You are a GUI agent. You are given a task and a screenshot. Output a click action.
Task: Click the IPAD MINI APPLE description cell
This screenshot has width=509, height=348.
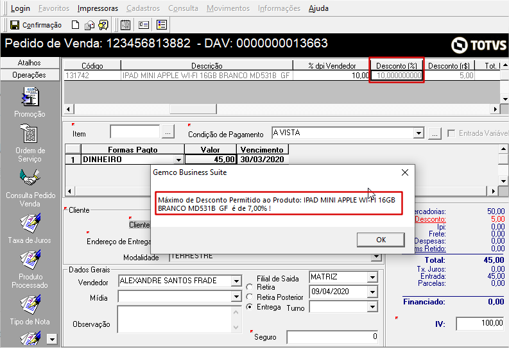[207, 76]
